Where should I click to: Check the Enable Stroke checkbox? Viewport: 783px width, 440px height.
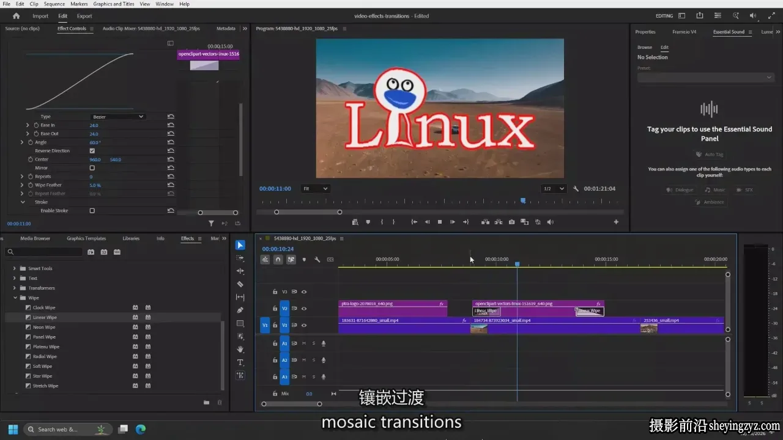pyautogui.click(x=92, y=211)
